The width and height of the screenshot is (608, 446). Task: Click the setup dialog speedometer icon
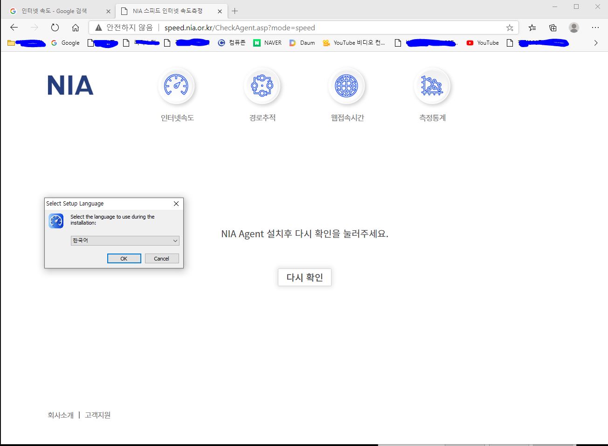(x=56, y=221)
